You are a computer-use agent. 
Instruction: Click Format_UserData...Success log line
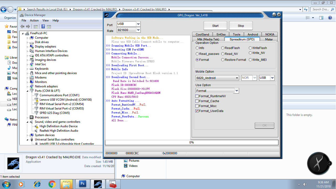(130, 117)
